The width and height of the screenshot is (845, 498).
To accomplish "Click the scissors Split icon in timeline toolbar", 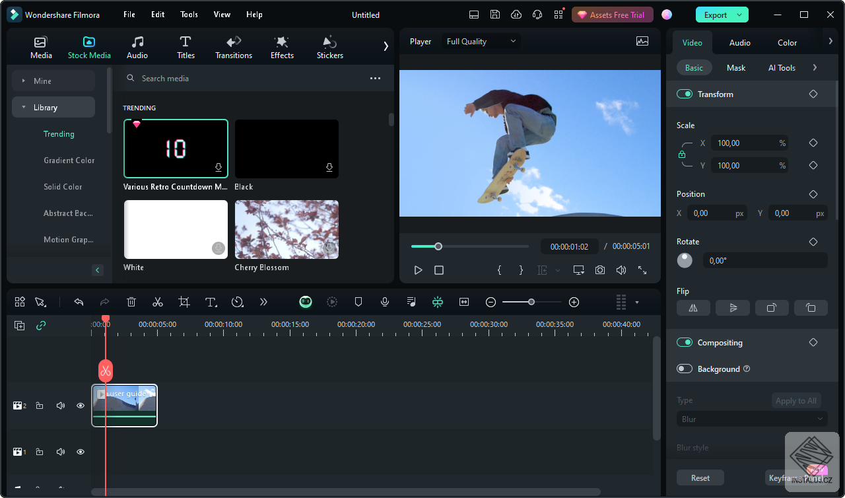I will click(x=158, y=302).
